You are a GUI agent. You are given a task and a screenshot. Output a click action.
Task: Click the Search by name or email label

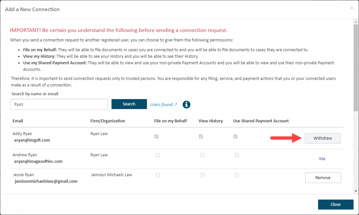(x=35, y=94)
